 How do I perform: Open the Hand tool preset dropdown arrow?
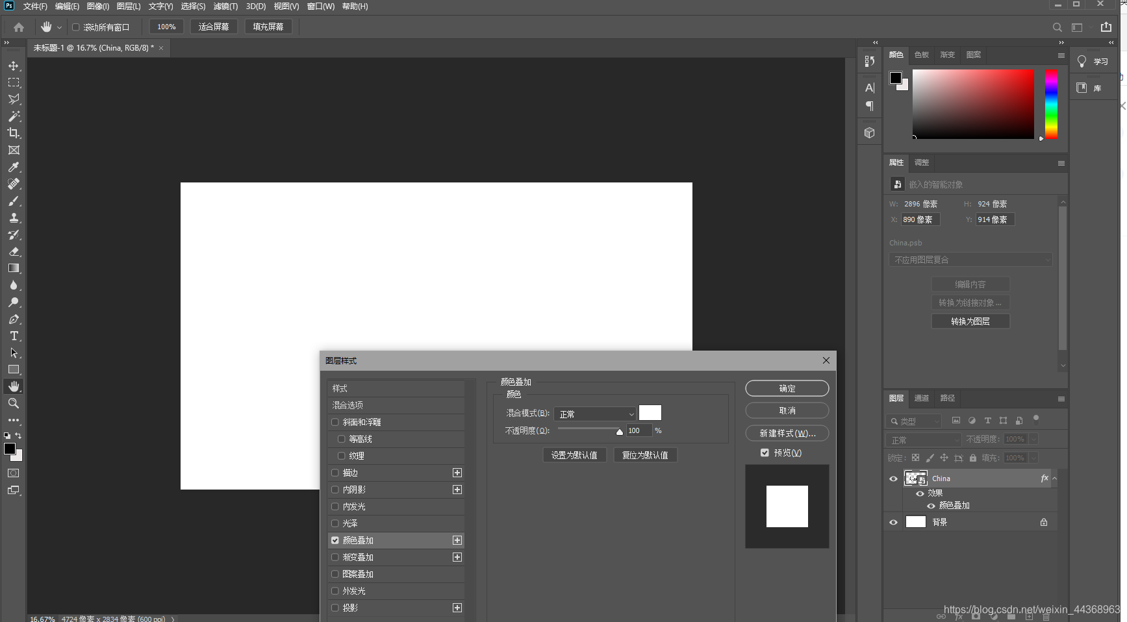[x=59, y=27]
